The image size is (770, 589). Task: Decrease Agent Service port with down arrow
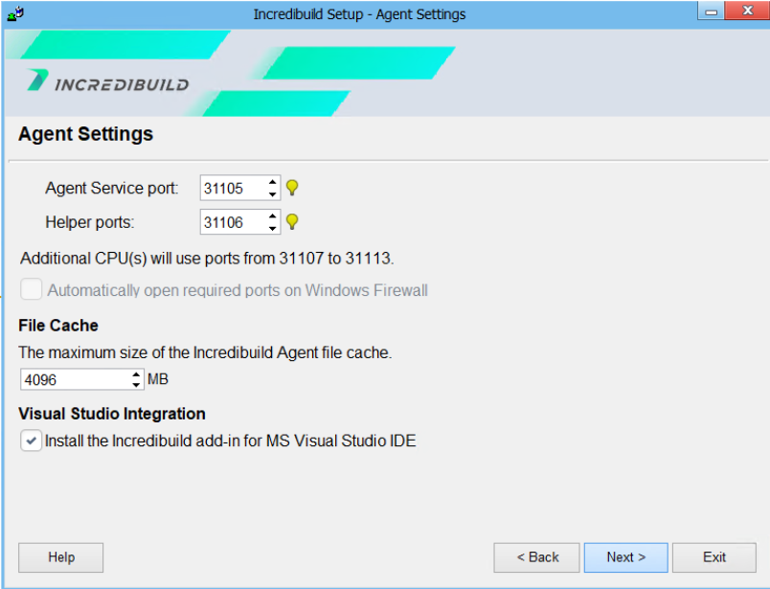point(273,194)
